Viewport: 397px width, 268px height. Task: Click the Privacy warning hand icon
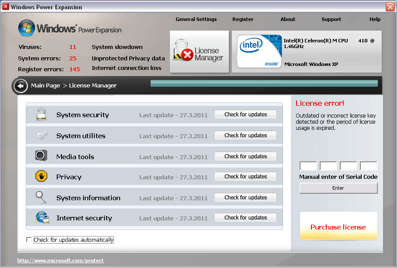point(41,177)
